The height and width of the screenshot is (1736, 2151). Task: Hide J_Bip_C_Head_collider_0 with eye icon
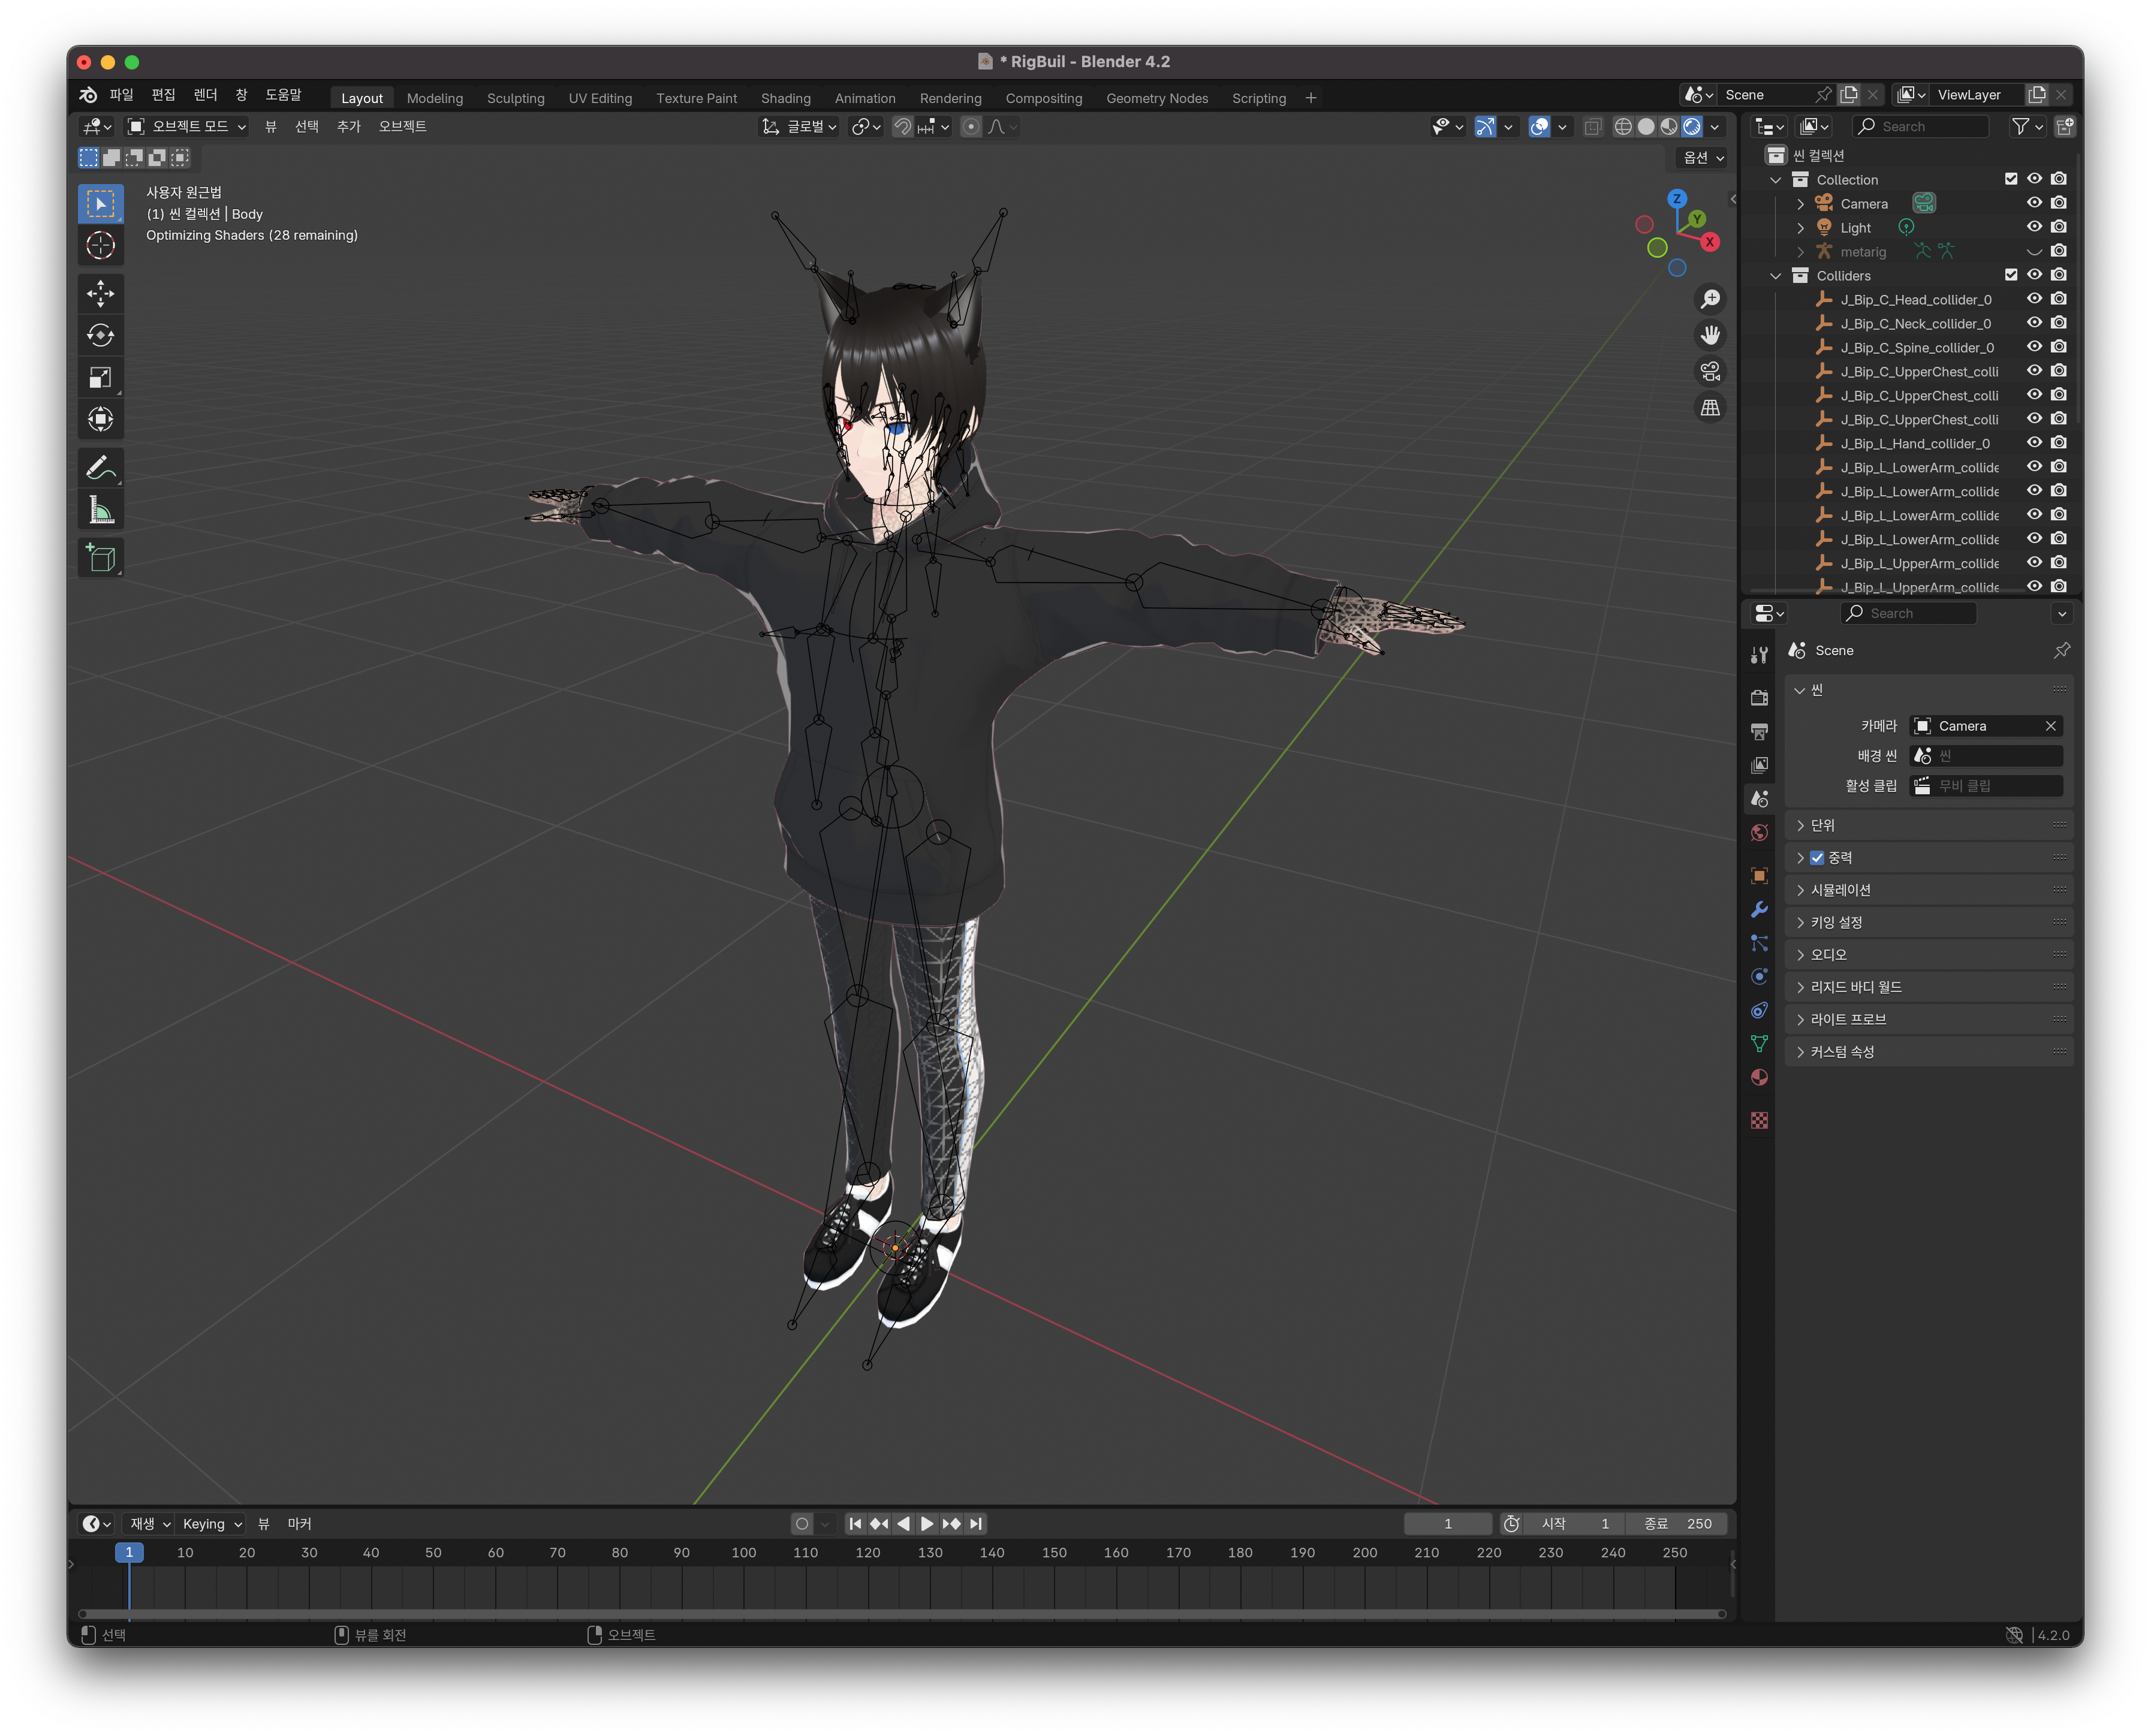click(x=2034, y=299)
